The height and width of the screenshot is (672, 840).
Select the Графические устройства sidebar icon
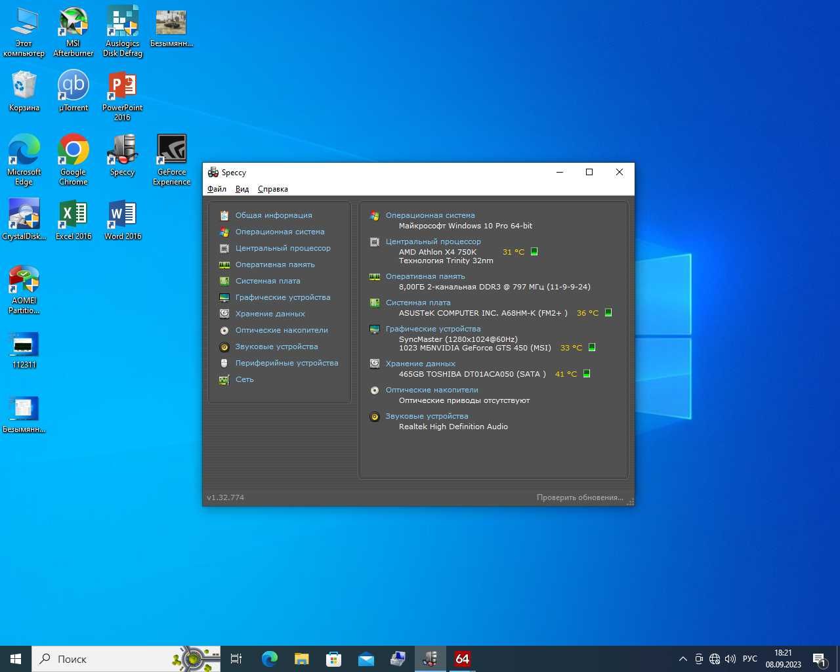pyautogui.click(x=224, y=297)
